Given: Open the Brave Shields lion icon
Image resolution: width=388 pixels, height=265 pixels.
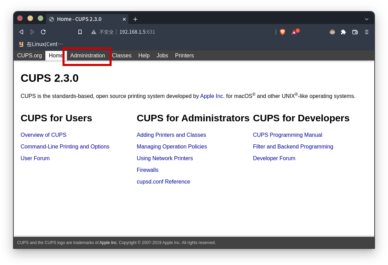Looking at the screenshot, I should (x=283, y=32).
